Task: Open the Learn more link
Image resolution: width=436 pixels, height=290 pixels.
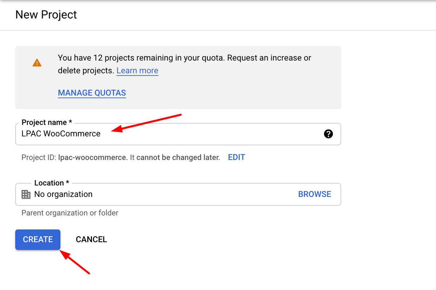Action: 137,70
